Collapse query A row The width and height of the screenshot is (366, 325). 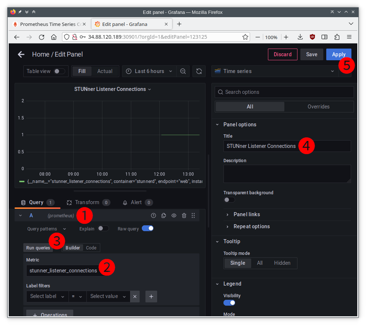click(x=20, y=215)
